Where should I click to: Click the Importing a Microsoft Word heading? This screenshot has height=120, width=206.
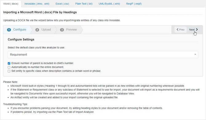point(40,12)
